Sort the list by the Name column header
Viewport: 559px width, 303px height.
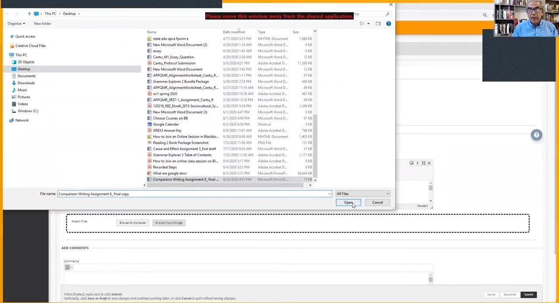coord(152,32)
